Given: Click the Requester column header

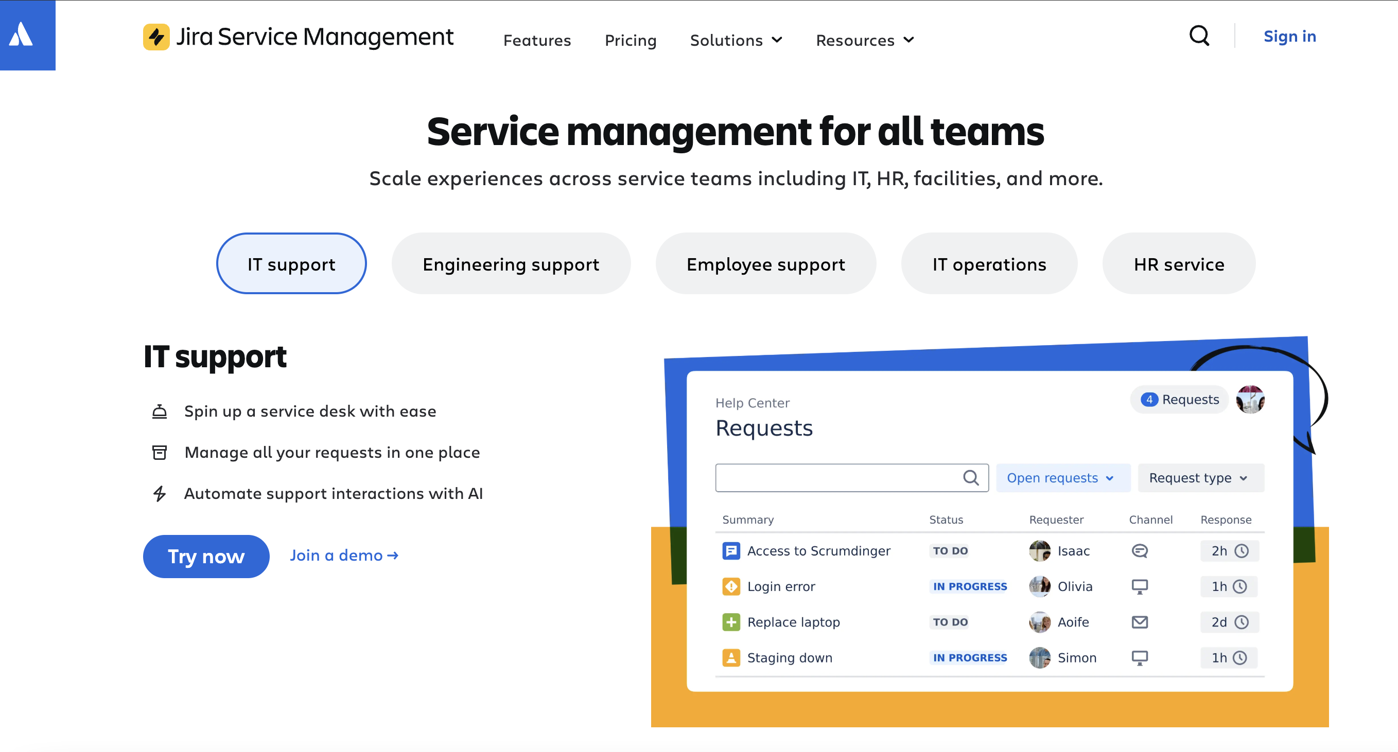Looking at the screenshot, I should tap(1056, 520).
